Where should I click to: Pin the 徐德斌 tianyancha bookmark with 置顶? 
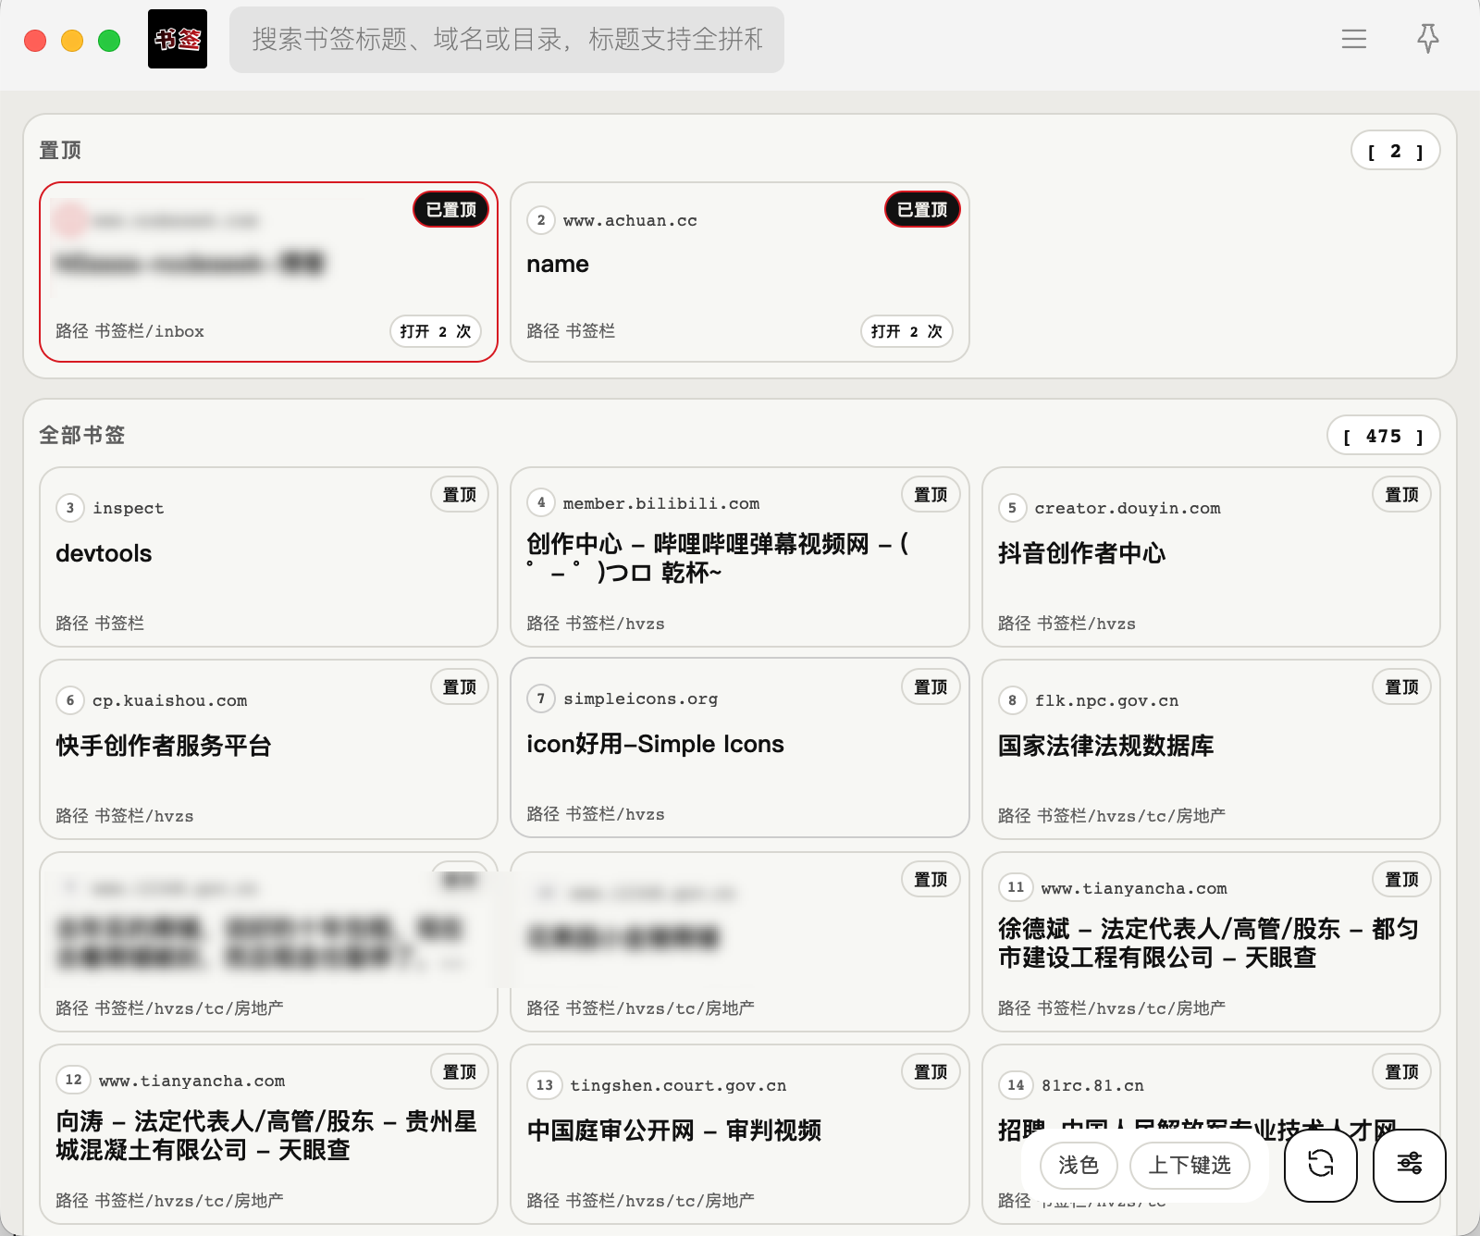tap(1401, 880)
